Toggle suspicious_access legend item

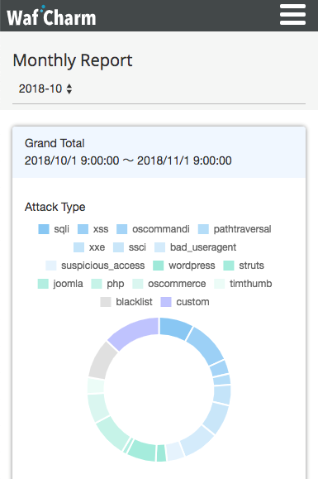click(x=95, y=266)
